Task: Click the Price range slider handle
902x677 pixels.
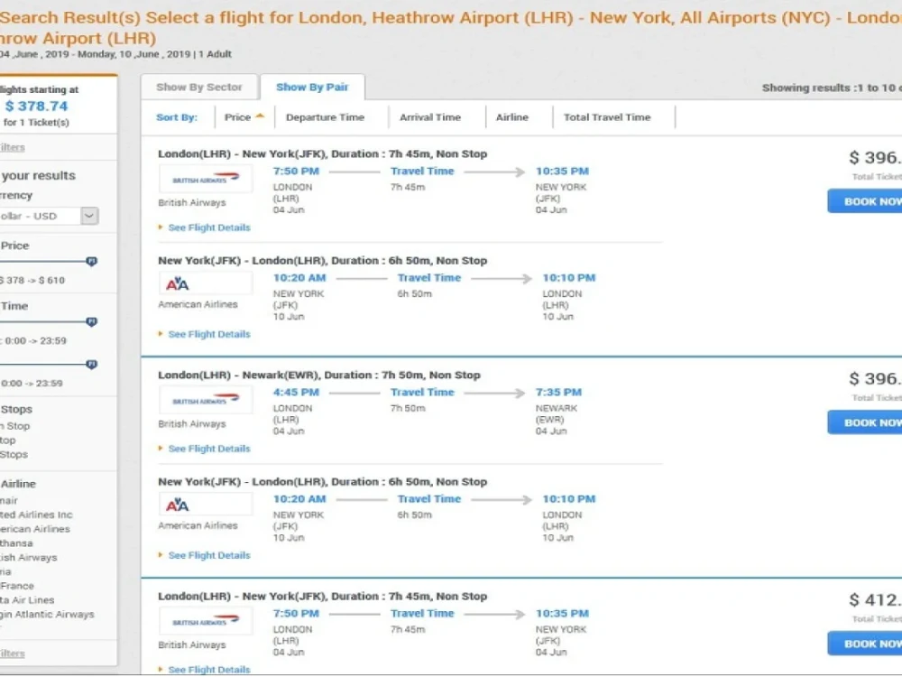Action: pyautogui.click(x=90, y=259)
